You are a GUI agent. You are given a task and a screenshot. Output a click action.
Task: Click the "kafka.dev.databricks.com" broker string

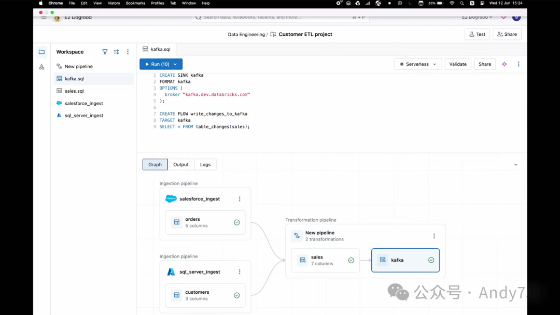click(216, 94)
